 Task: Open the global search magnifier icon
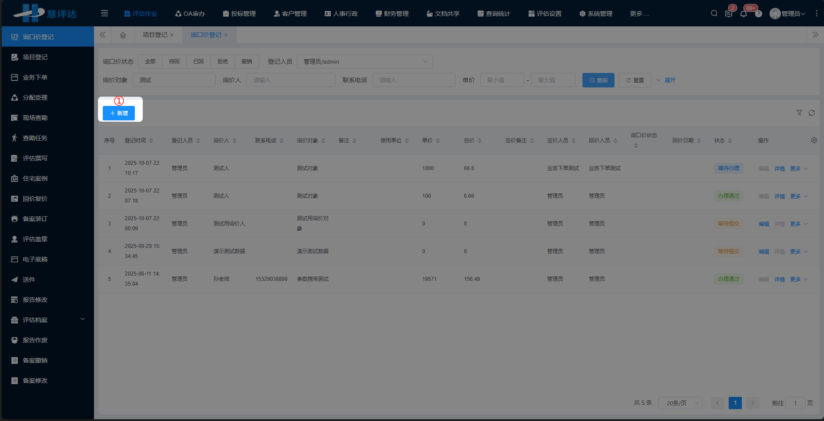(x=714, y=13)
